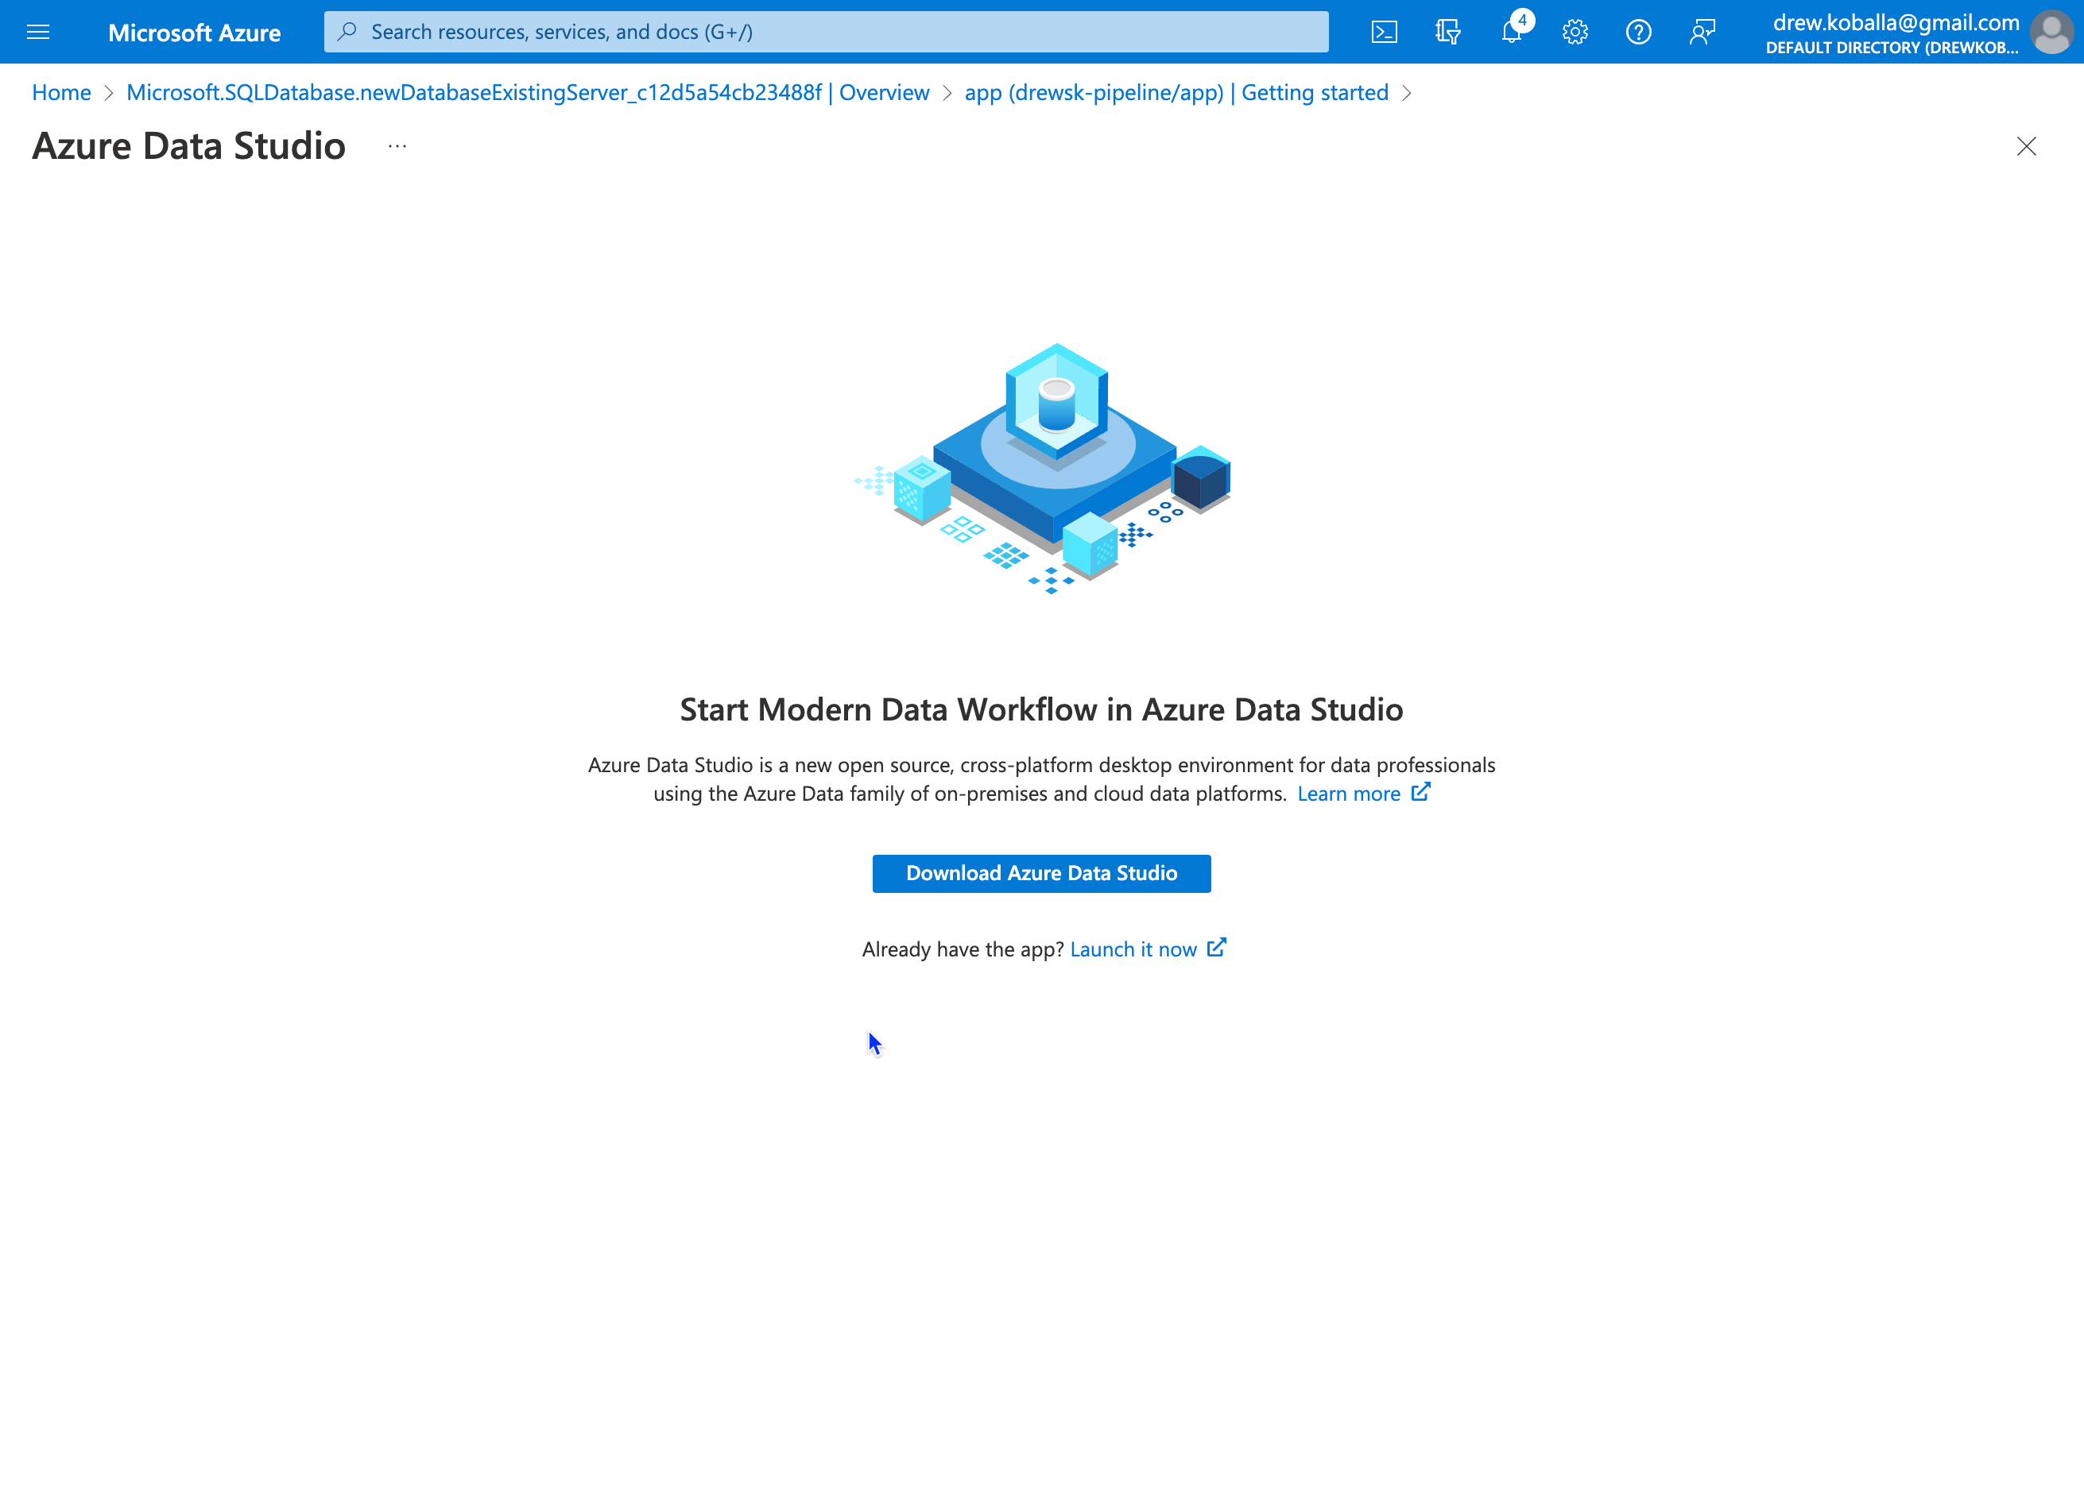2084x1503 pixels.
Task: Open the portal hamburger menu
Action: coord(37,31)
